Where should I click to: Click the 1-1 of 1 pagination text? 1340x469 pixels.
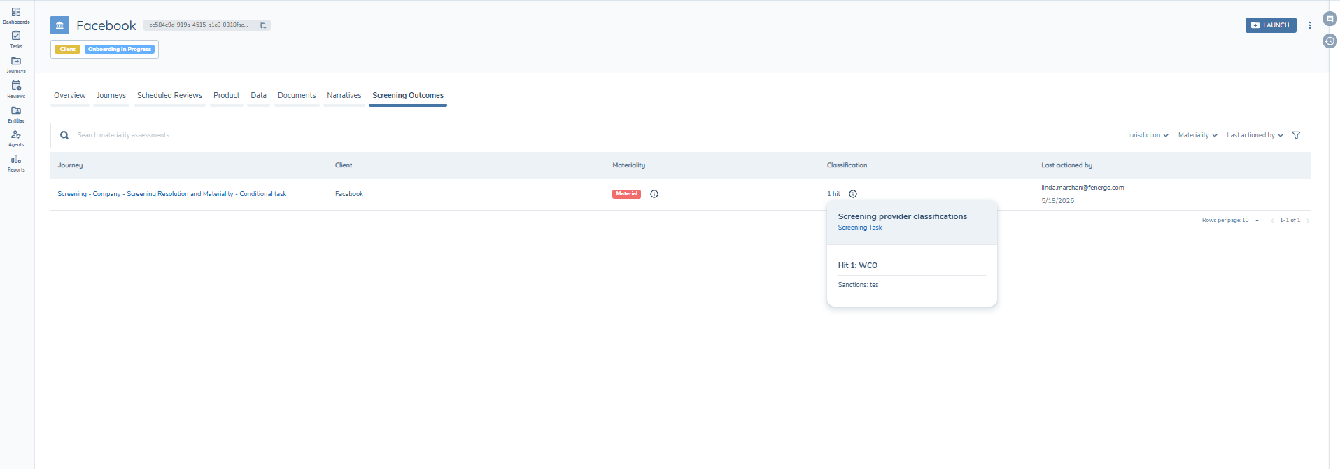coord(1290,220)
